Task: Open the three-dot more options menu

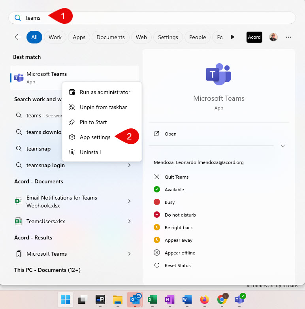Action: (288, 37)
